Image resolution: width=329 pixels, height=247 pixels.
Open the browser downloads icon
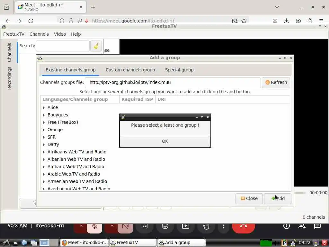coord(286,21)
